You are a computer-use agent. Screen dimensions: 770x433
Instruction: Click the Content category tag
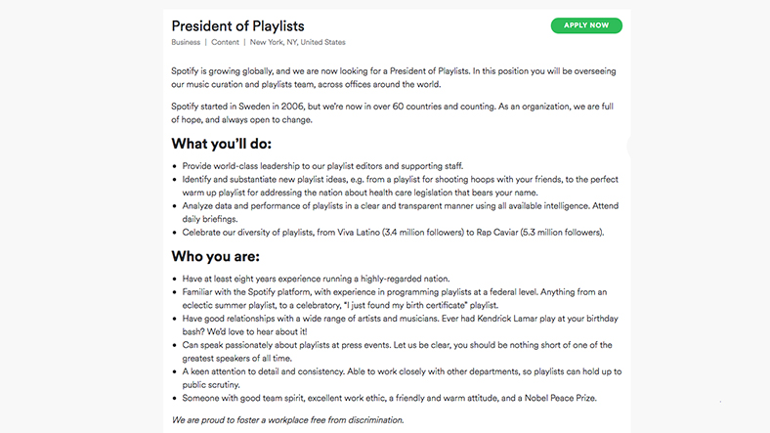[x=225, y=43]
